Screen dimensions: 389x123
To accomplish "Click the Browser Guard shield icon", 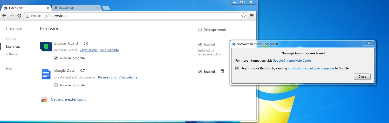I will click(x=46, y=47).
